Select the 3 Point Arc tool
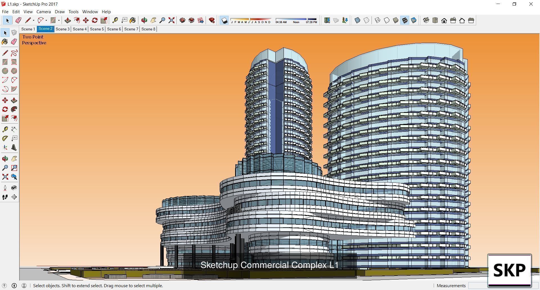 point(5,89)
